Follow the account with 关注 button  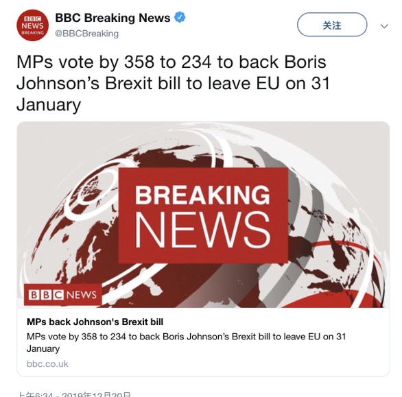(332, 25)
